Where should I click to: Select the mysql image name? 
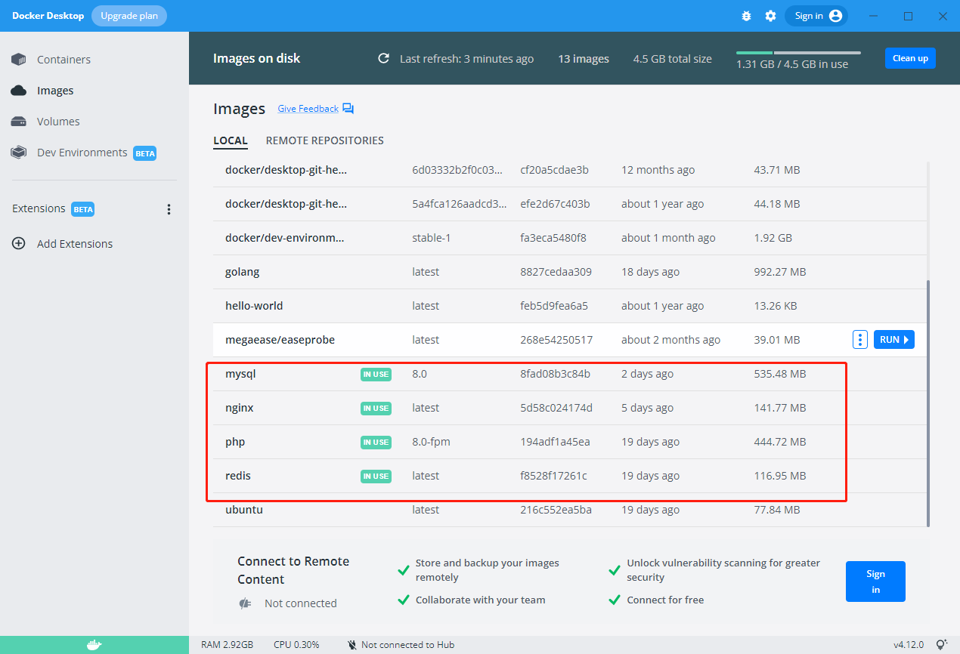click(241, 374)
